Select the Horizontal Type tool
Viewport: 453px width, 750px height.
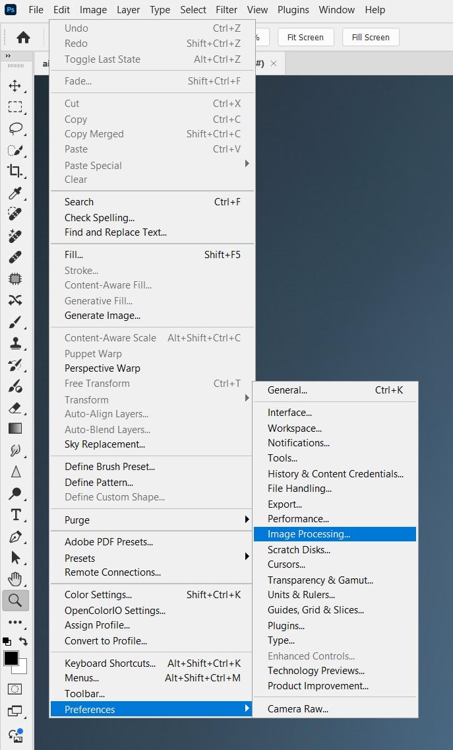pos(15,515)
